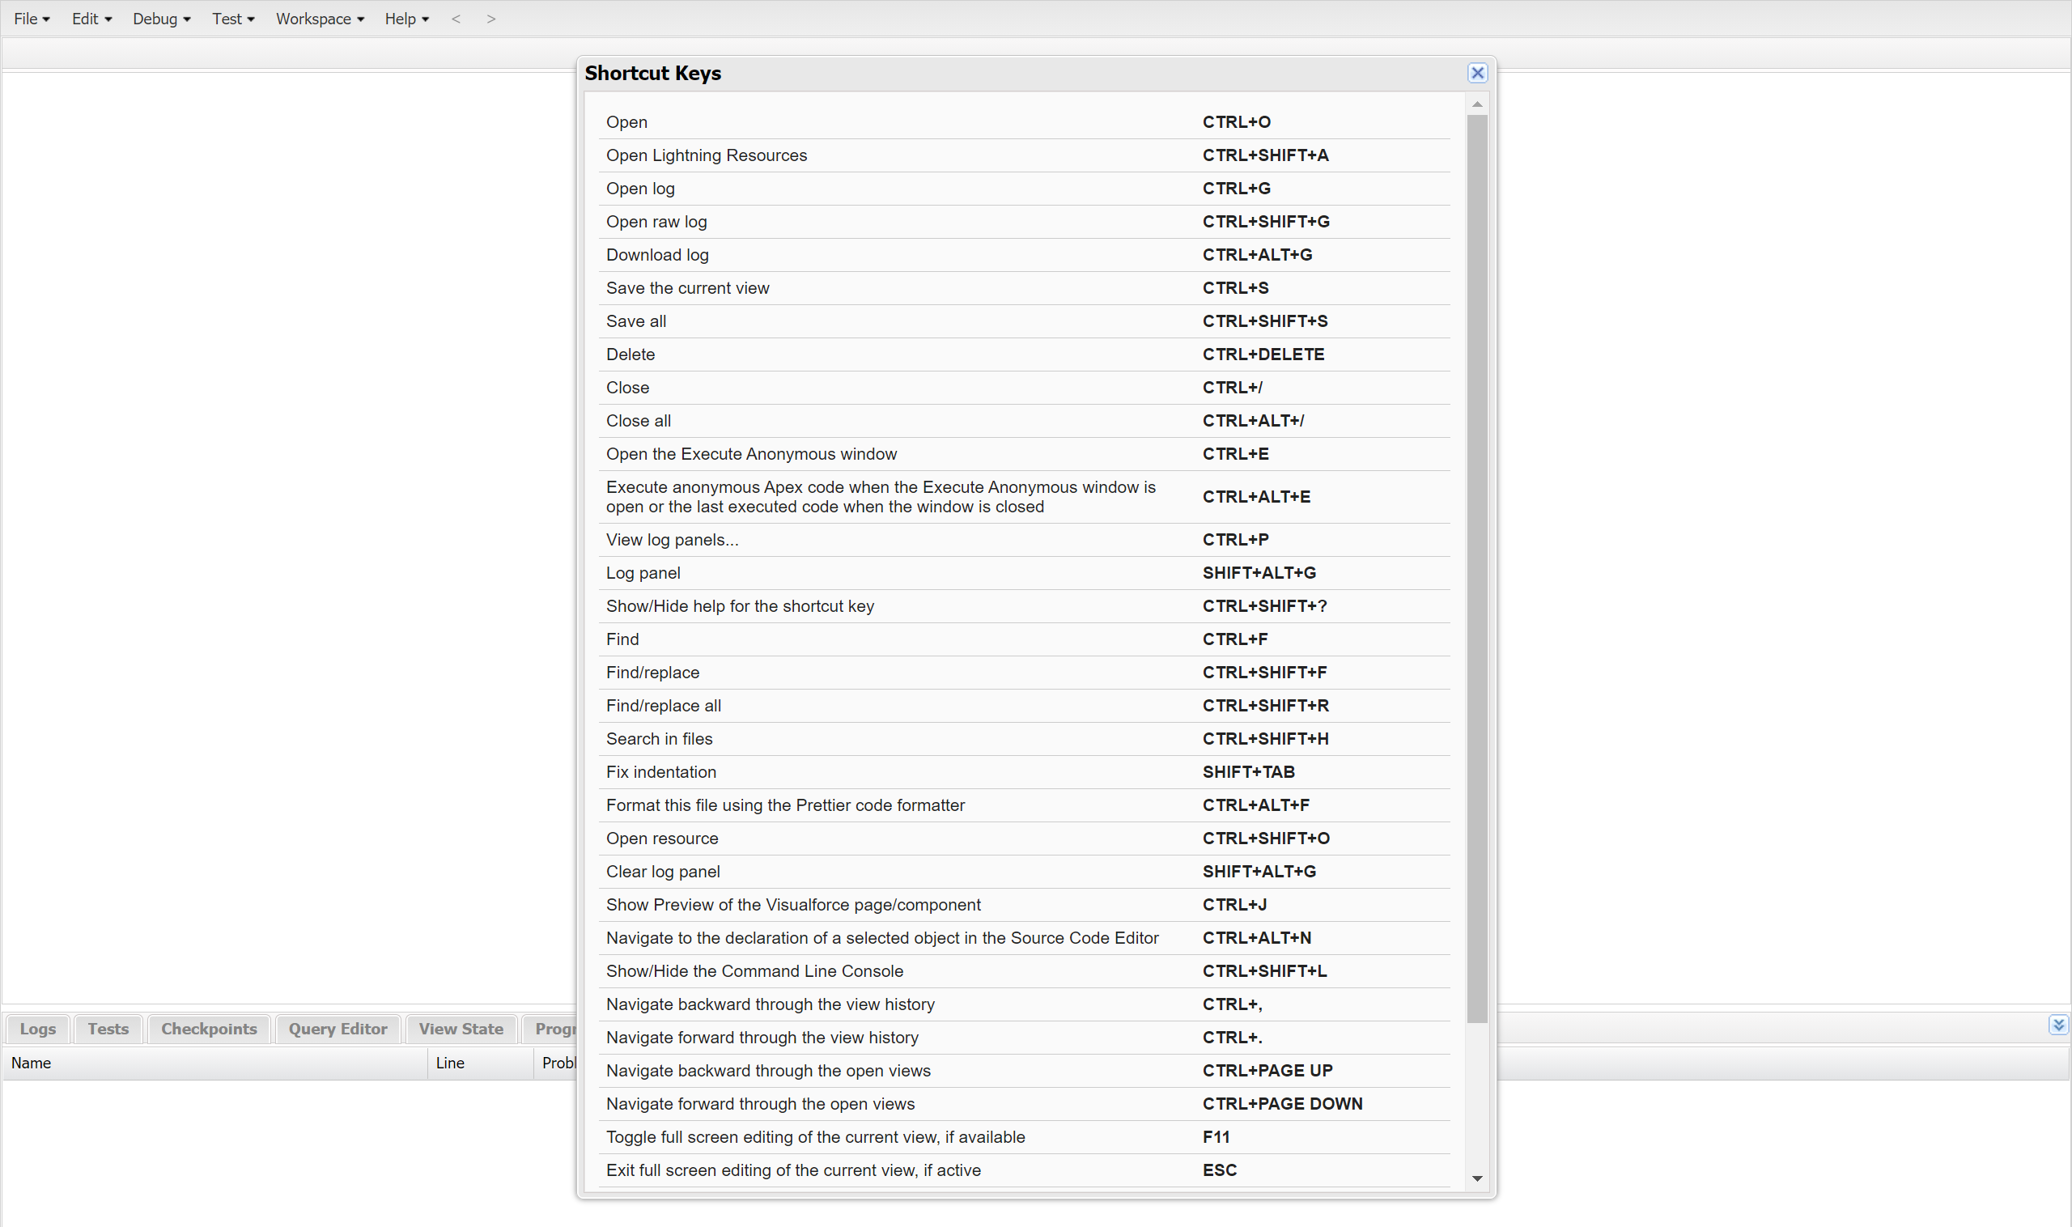
Task: Select the Checkpoints tab
Action: pos(208,1029)
